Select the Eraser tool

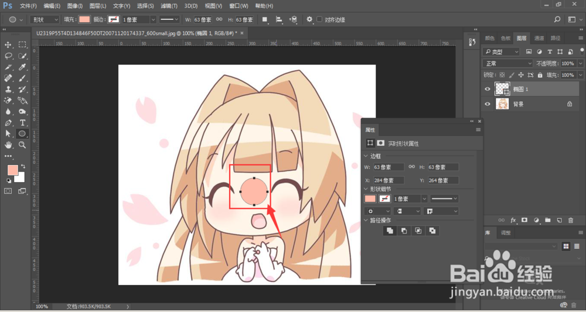tap(8, 101)
